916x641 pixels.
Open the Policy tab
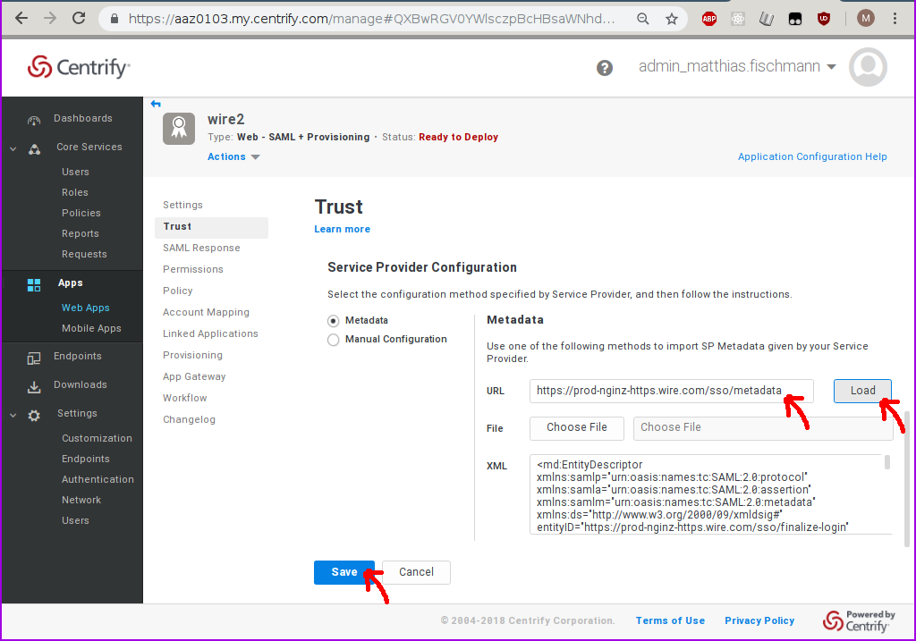tap(178, 291)
